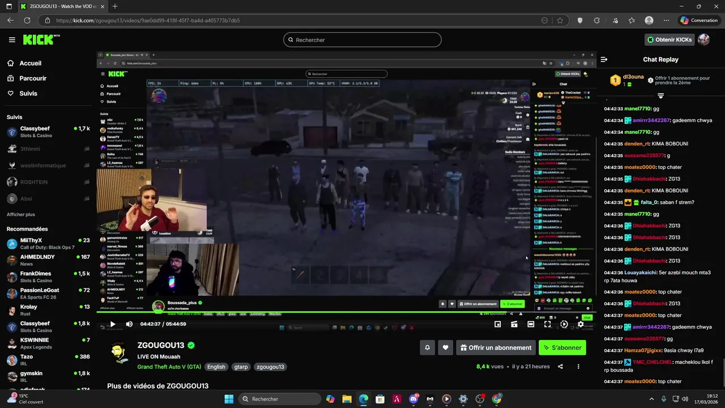Expand the gift leaderboard chevron in chat

coord(660,96)
